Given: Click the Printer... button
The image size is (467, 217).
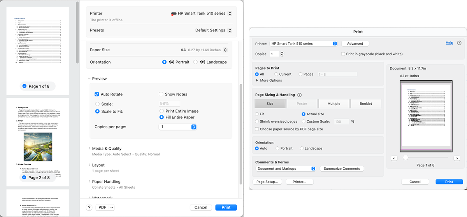Looking at the screenshot, I should tap(300, 182).
